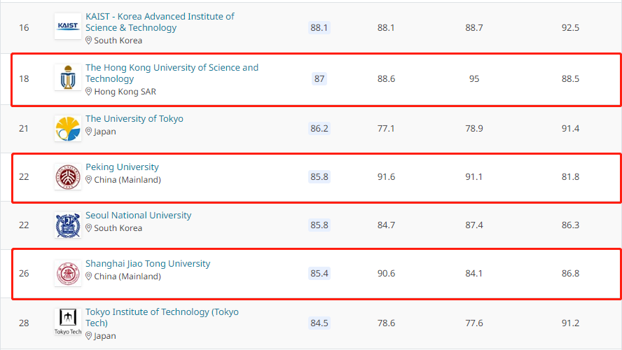The height and width of the screenshot is (350, 622).
Task: Open the Peking University link
Action: point(122,167)
